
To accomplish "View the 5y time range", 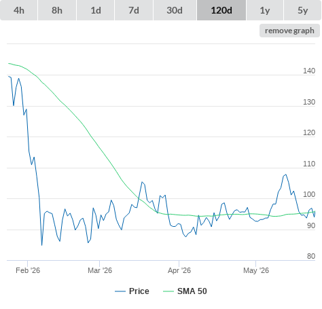I will point(303,10).
